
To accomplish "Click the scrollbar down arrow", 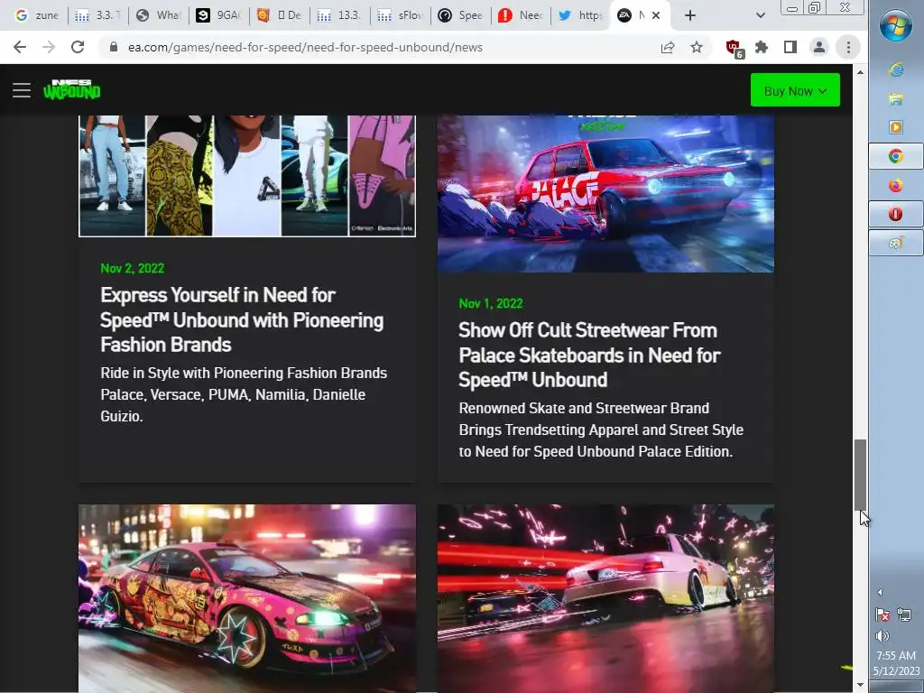I will [x=860, y=685].
